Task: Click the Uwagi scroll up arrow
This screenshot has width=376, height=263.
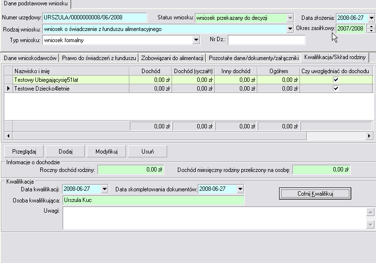Action: tap(370, 212)
